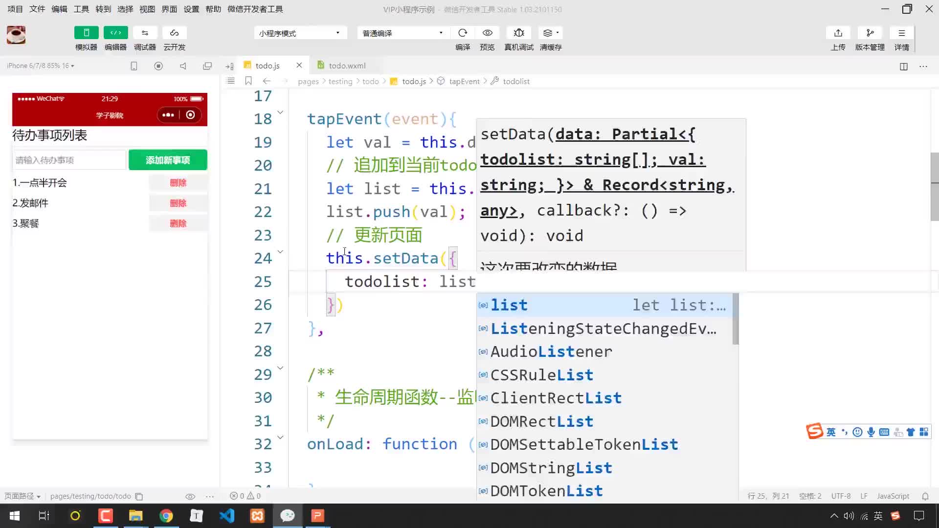Toggle the status bar eye icon

pyautogui.click(x=190, y=496)
